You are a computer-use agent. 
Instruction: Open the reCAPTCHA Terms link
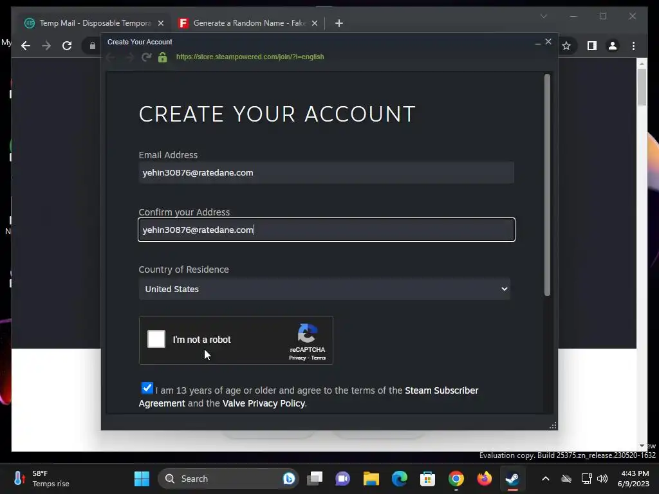coord(318,358)
